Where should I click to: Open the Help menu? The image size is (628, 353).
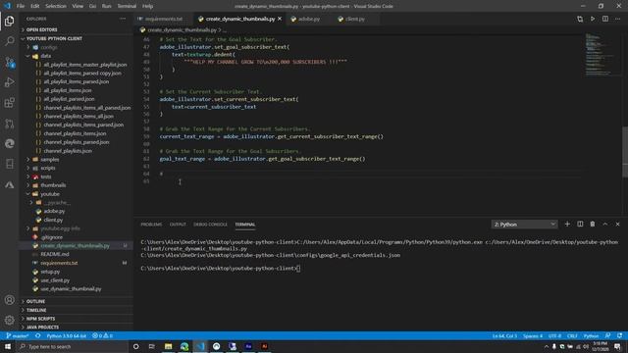(148, 6)
